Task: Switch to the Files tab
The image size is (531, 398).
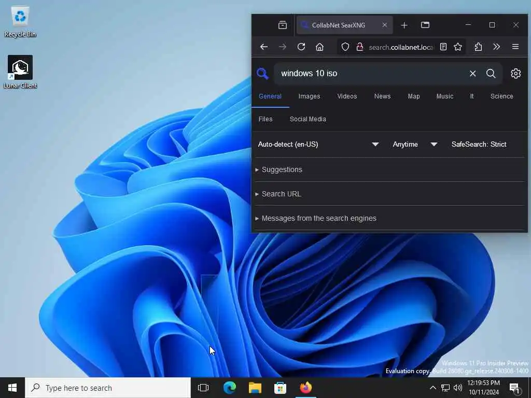Action: tap(265, 119)
